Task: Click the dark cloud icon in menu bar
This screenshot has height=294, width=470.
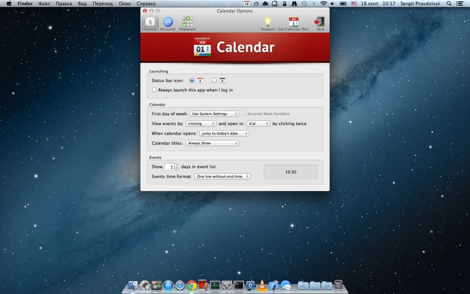Action: click(266, 4)
